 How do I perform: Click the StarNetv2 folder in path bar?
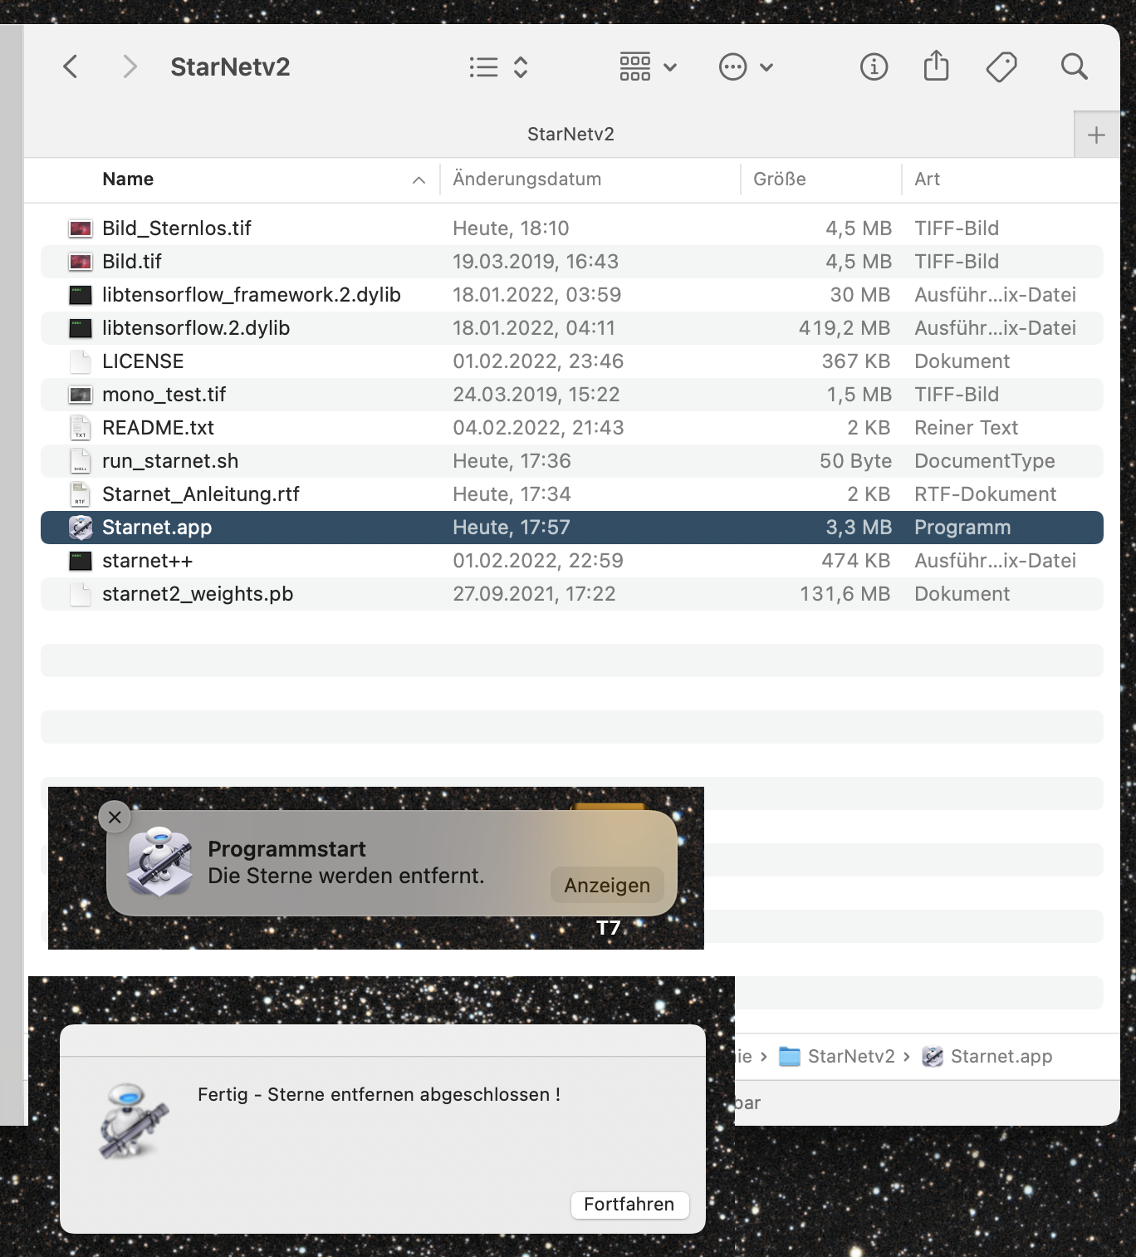[838, 1057]
